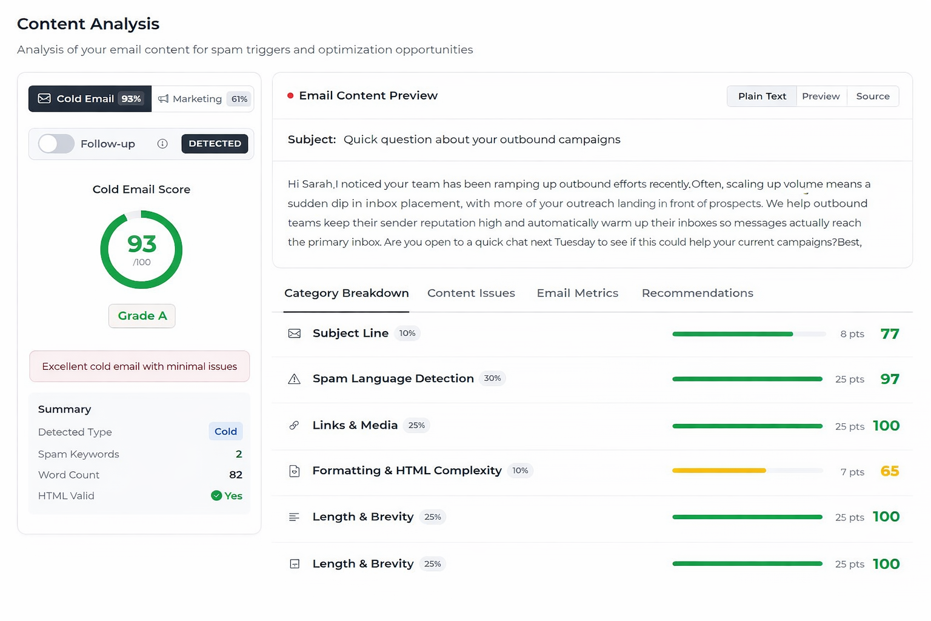Click the Spam Language Detection label
Image resolution: width=931 pixels, height=621 pixels.
tap(393, 378)
